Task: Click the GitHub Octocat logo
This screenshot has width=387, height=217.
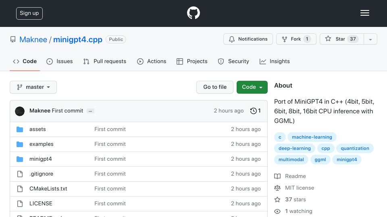Action: 193,13
